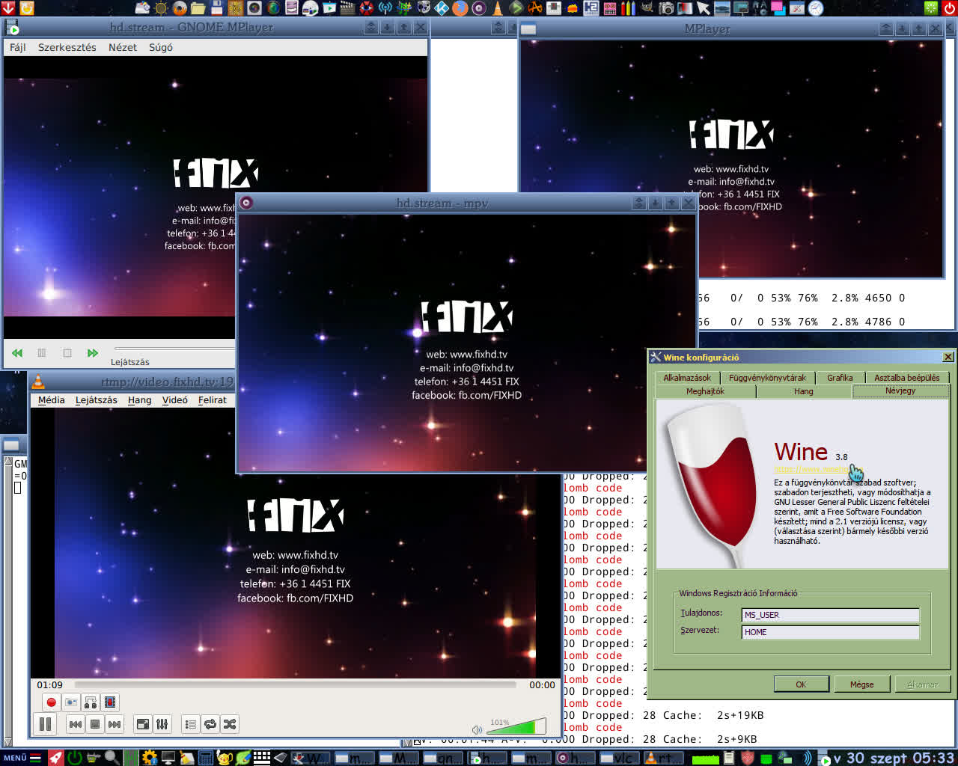The image size is (958, 766).
Task: Click GNOME MPlayer progress bar
Action: pos(174,349)
